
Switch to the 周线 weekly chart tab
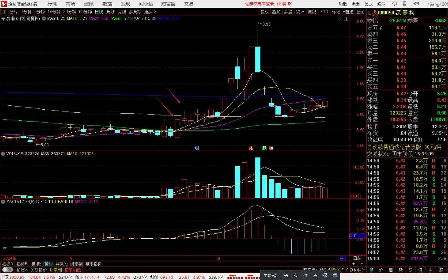110,12
